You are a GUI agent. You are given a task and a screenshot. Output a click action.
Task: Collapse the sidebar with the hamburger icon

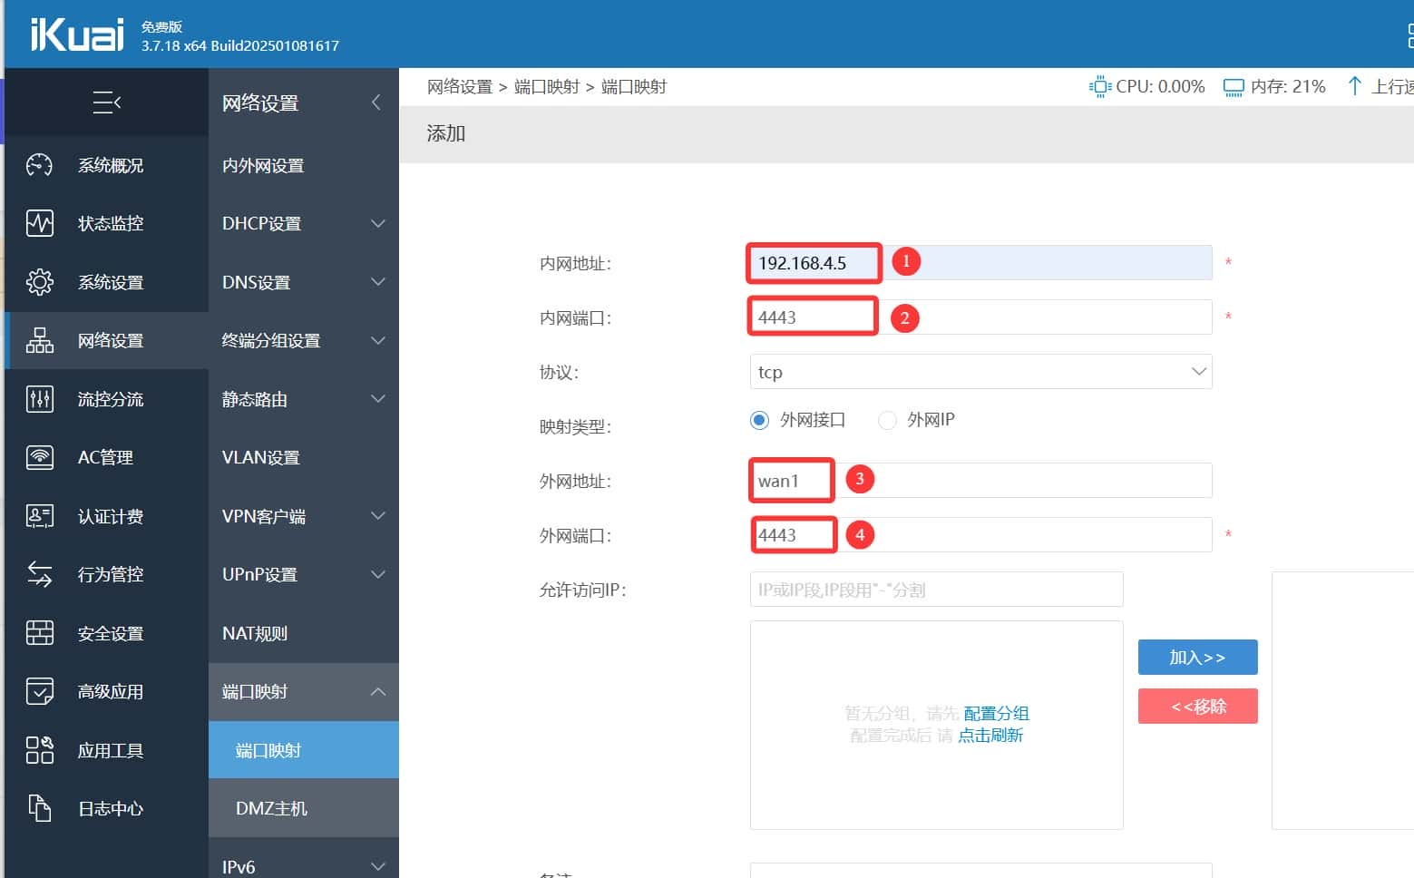click(106, 102)
